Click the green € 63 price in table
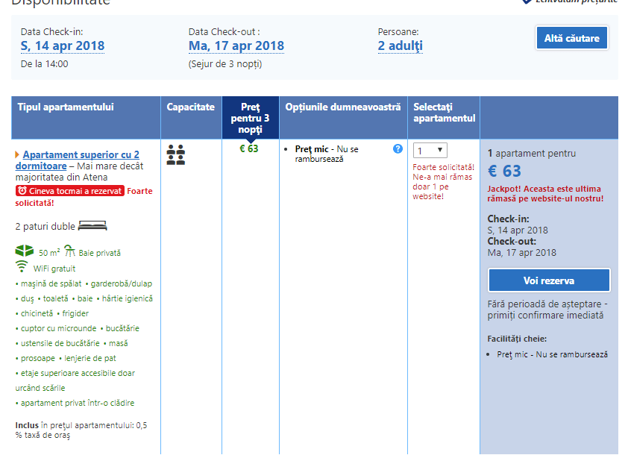628x458 pixels. 248,148
